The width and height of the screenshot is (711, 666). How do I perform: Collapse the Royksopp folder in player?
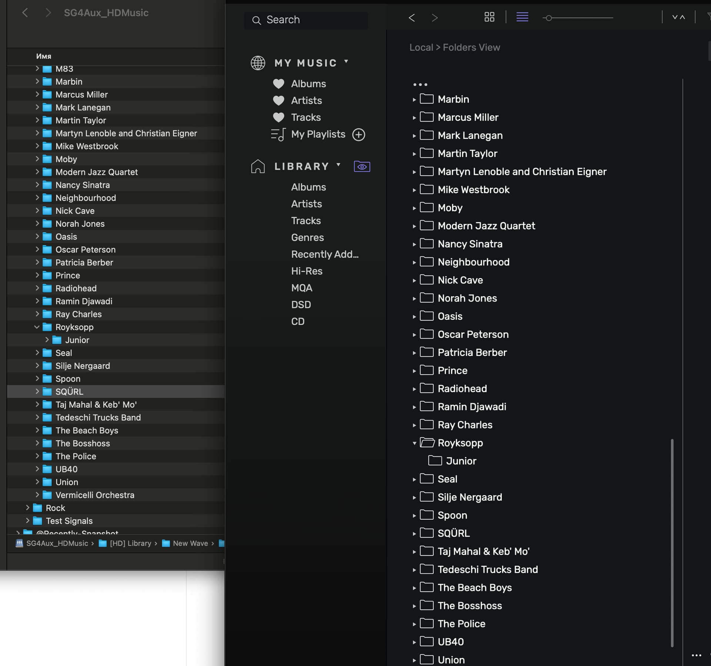[414, 443]
